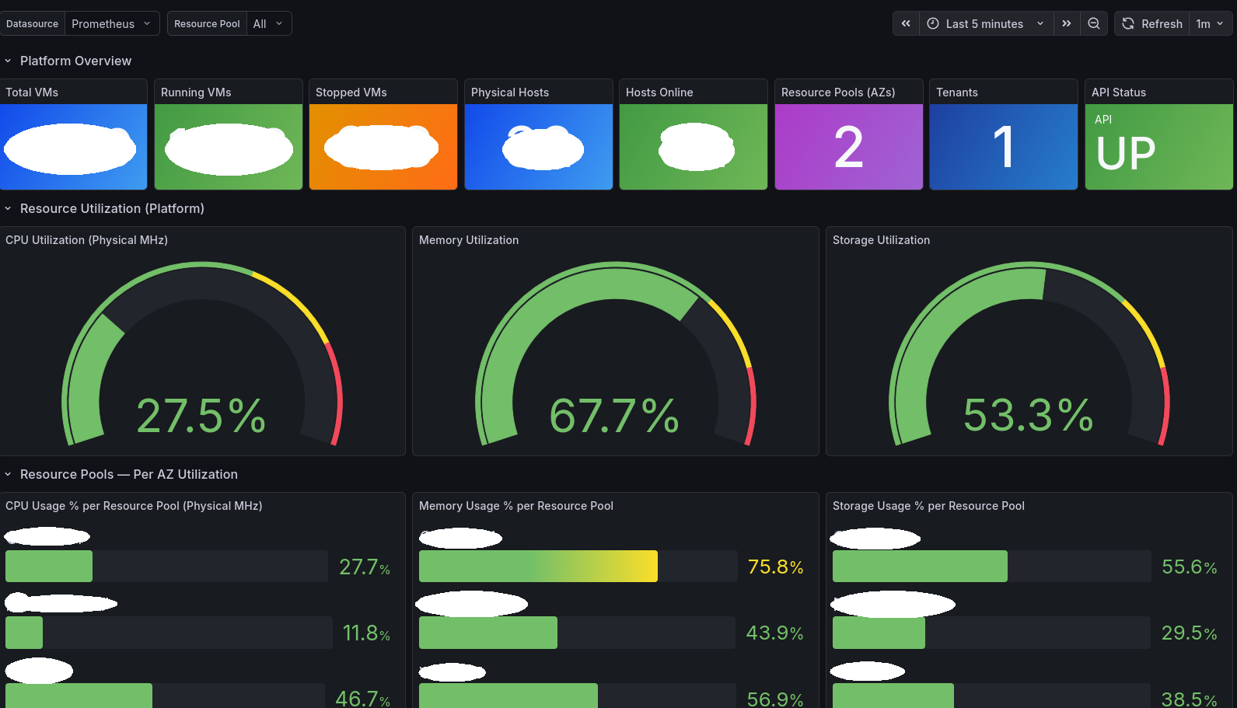The width and height of the screenshot is (1237, 708).
Task: Click the 38.5% storage usage value
Action: [1189, 699]
